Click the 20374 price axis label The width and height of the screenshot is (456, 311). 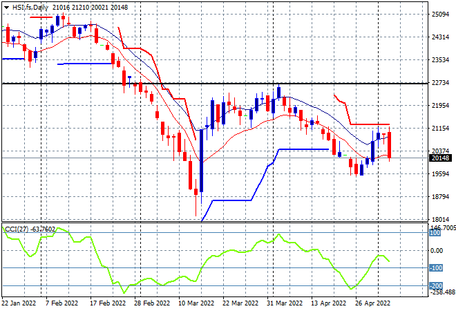click(440, 151)
